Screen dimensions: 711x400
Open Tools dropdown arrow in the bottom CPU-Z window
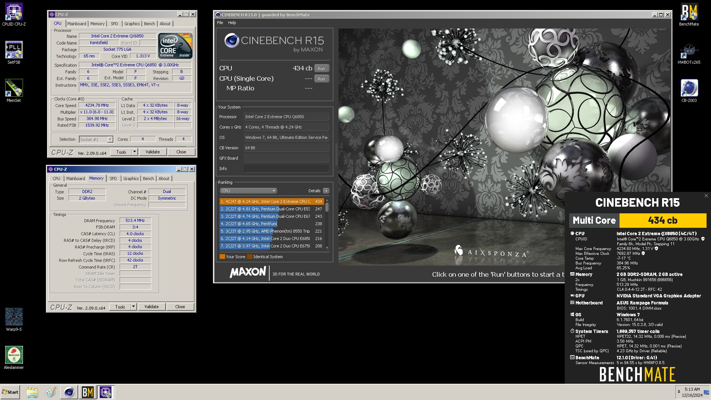coord(133,307)
